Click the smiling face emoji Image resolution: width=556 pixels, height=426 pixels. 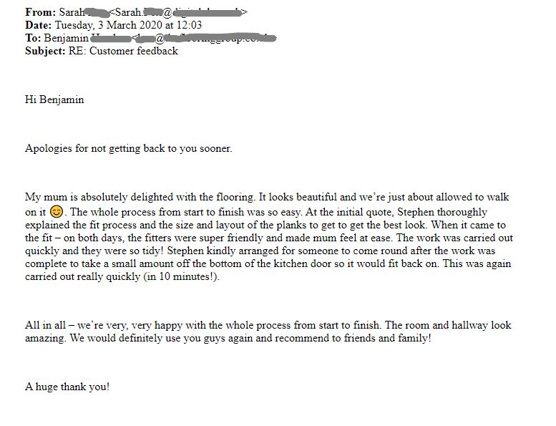pyautogui.click(x=57, y=212)
